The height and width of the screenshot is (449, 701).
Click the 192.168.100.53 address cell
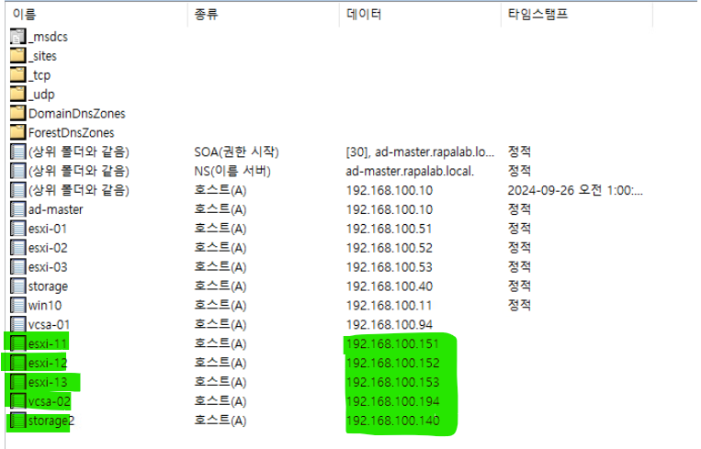pos(390,267)
